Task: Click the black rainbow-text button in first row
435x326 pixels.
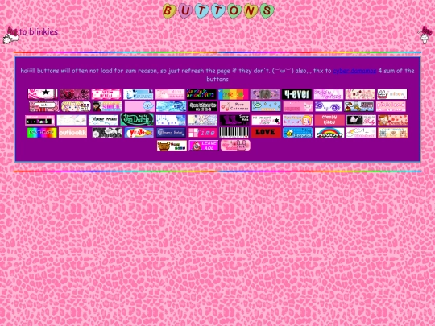Action: [201, 94]
